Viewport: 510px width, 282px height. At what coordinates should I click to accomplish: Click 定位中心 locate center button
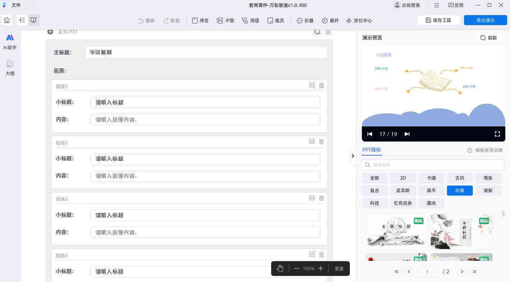pos(359,20)
